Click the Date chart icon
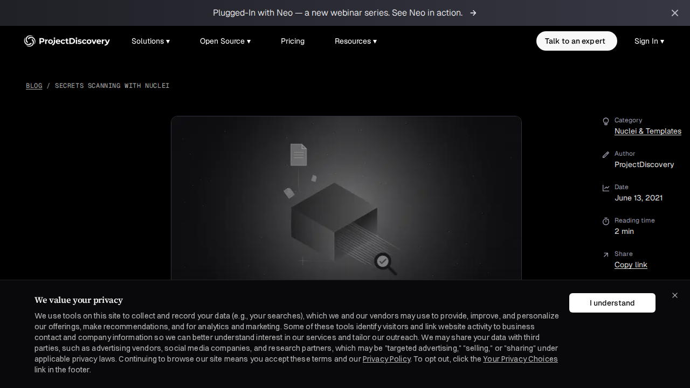The image size is (690, 388). 606,188
